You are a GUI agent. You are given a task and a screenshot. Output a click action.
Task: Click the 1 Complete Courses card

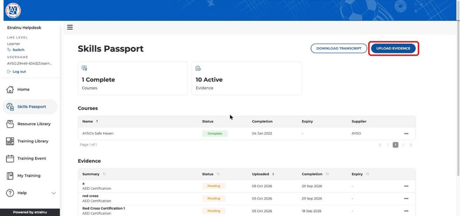point(133,78)
